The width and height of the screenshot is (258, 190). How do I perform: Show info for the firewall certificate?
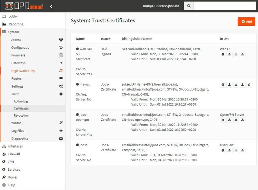point(223,84)
